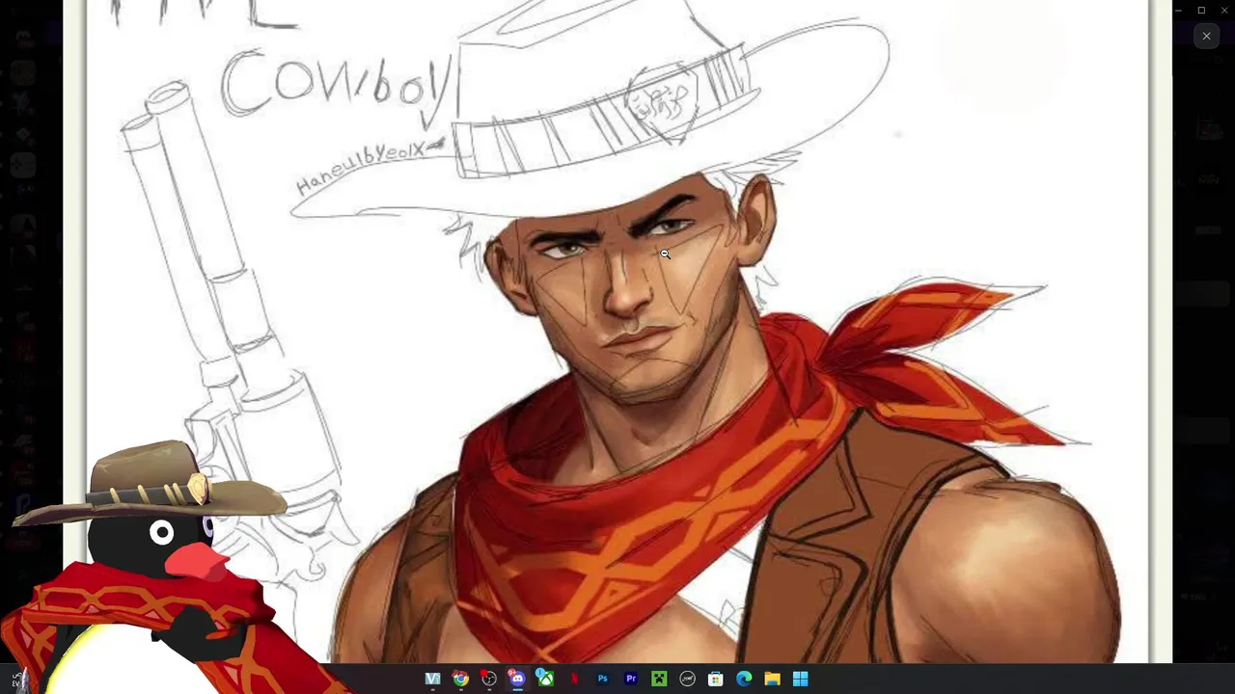The height and width of the screenshot is (694, 1235).
Task: Switch to Discord in the taskbar
Action: coord(517,680)
